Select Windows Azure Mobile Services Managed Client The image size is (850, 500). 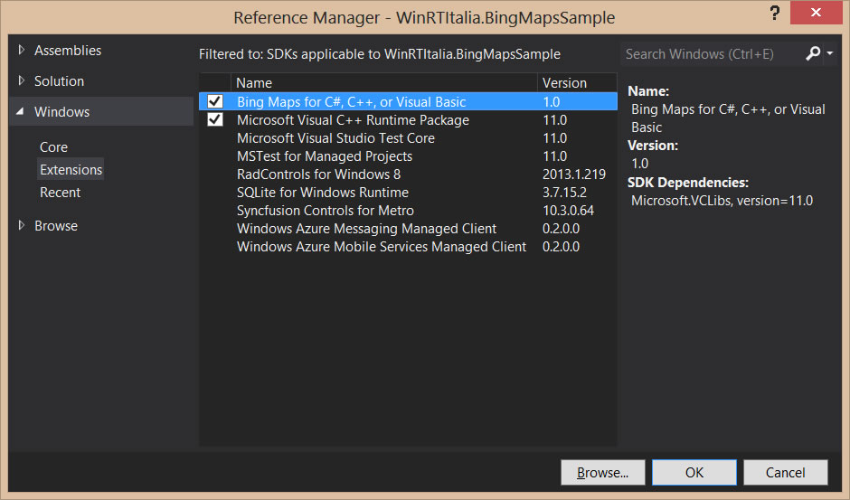click(408, 246)
